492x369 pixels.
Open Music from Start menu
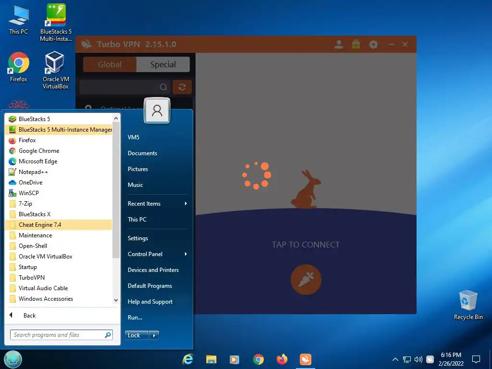point(157,185)
